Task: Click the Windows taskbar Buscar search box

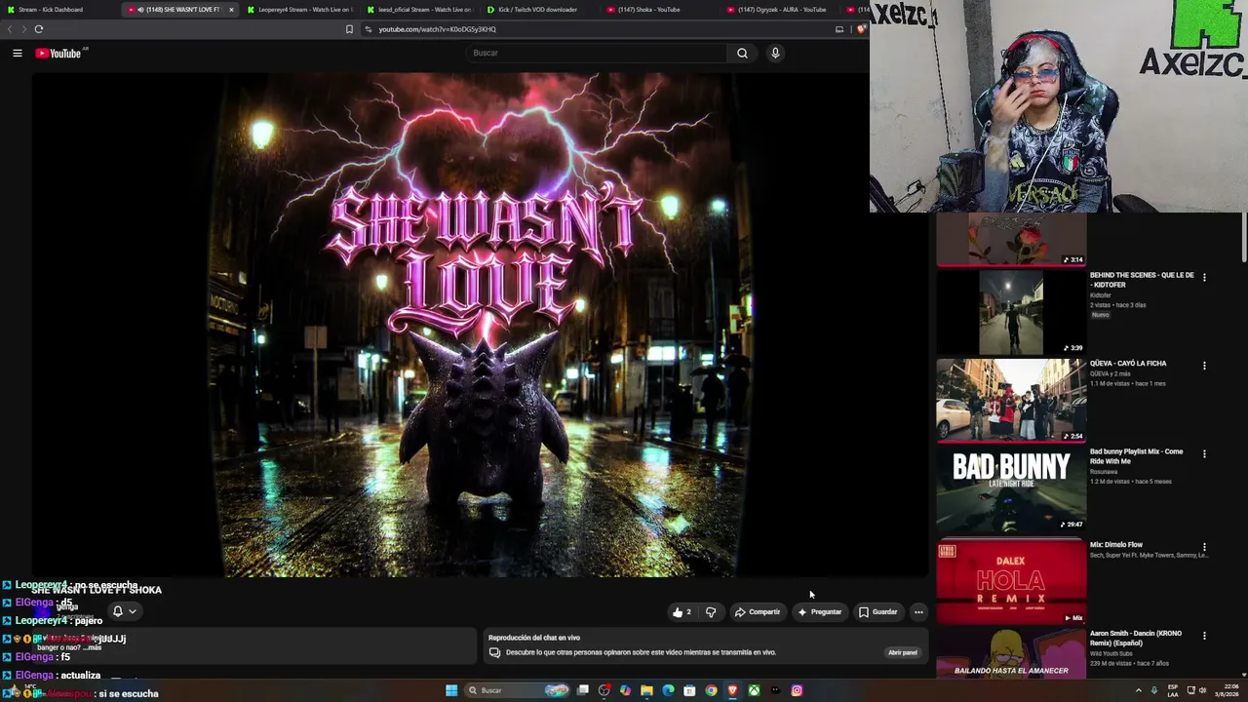Action: pyautogui.click(x=518, y=690)
